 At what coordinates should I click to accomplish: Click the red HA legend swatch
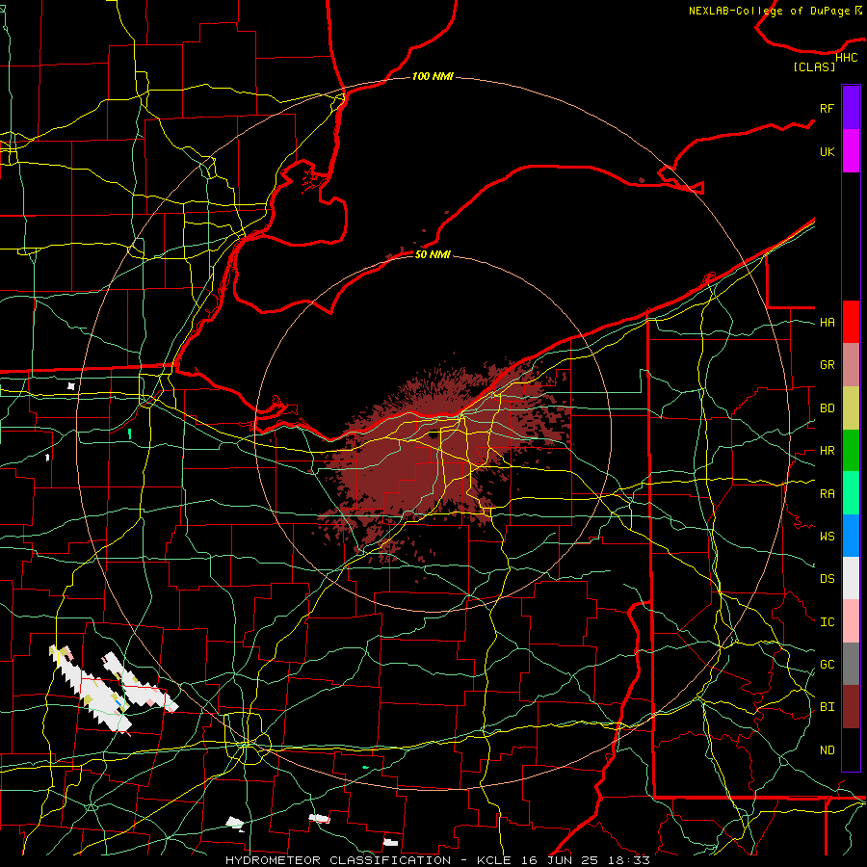[851, 322]
